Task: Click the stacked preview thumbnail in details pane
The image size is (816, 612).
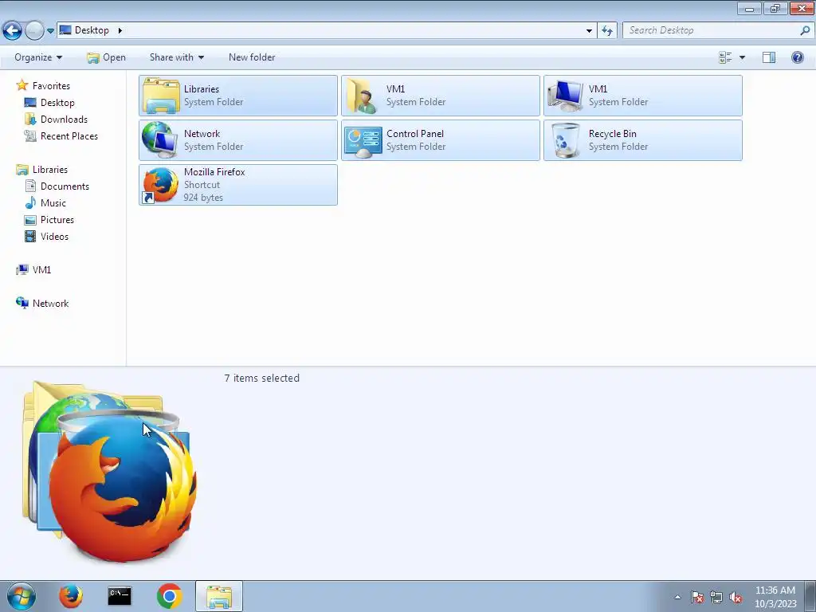Action: pyautogui.click(x=109, y=471)
